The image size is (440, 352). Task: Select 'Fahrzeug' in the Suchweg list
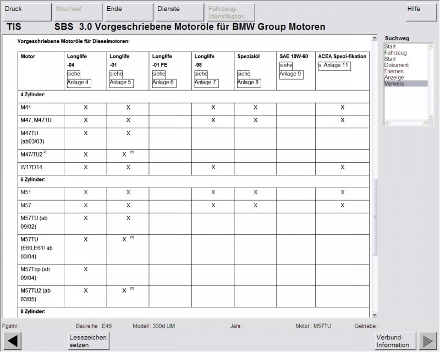(395, 53)
